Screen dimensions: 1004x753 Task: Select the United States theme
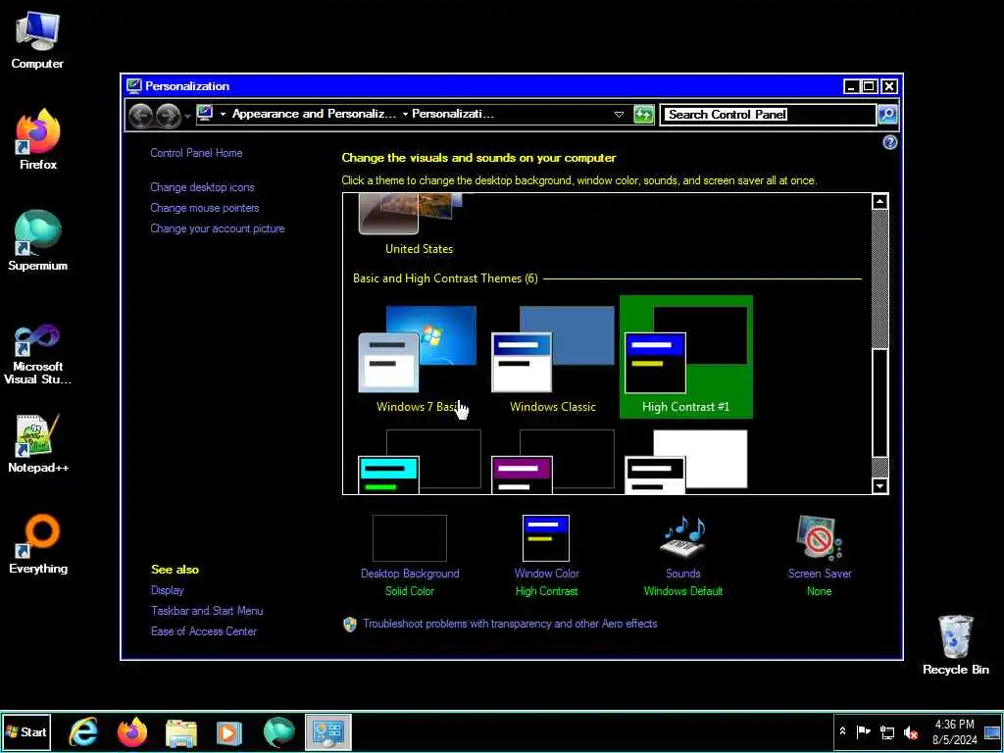pos(419,226)
